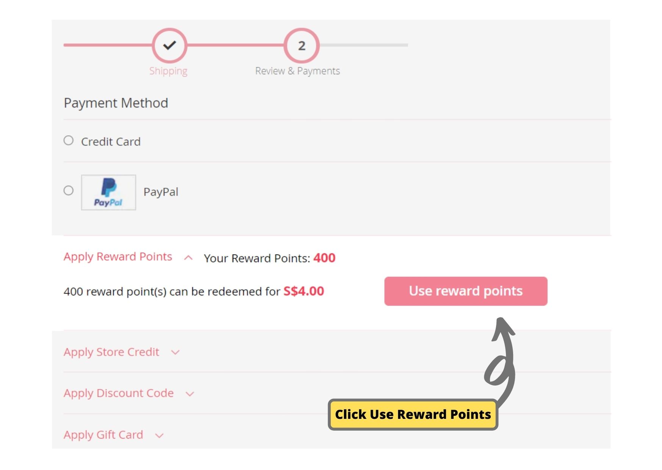Expand the Apply Gift Card chevron
The width and height of the screenshot is (662, 470).
(160, 436)
